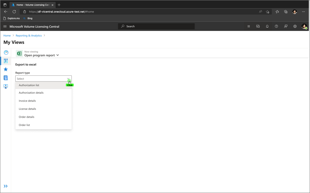Expand the sidebar with double chevron
This screenshot has height=193, width=310.
(6, 186)
